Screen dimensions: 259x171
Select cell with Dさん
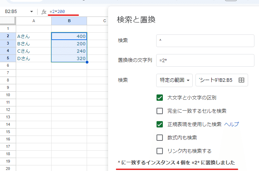coord(34,58)
